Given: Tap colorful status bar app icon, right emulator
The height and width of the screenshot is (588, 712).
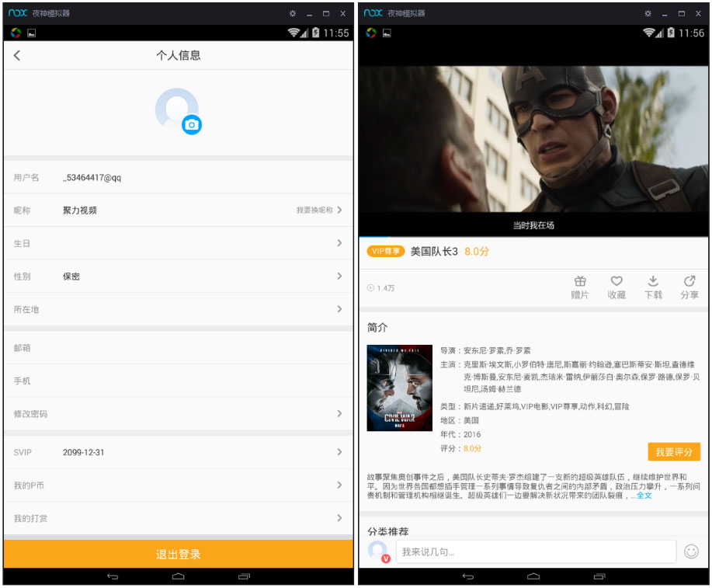Looking at the screenshot, I should click(371, 33).
